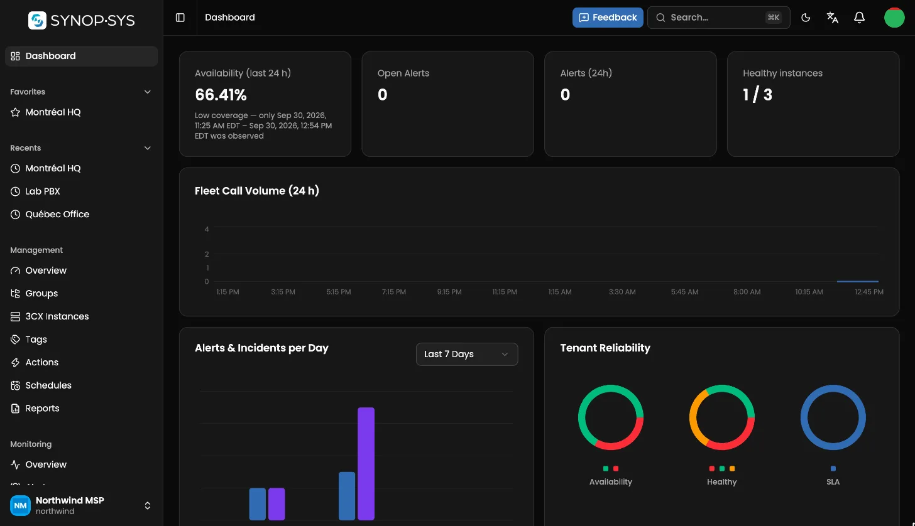915x526 pixels.
Task: Click the Reports document icon
Action: tap(16, 409)
